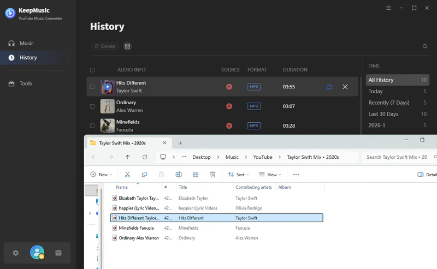Open KeepMusic settings gear
Screen dimensions: 437x269
16,253
